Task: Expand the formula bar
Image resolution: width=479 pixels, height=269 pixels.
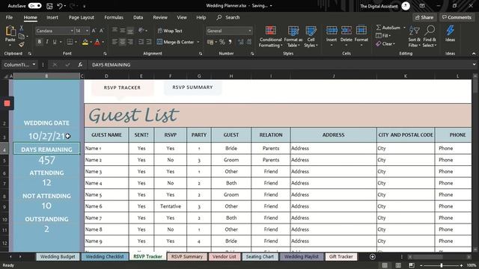Action: [x=474, y=65]
